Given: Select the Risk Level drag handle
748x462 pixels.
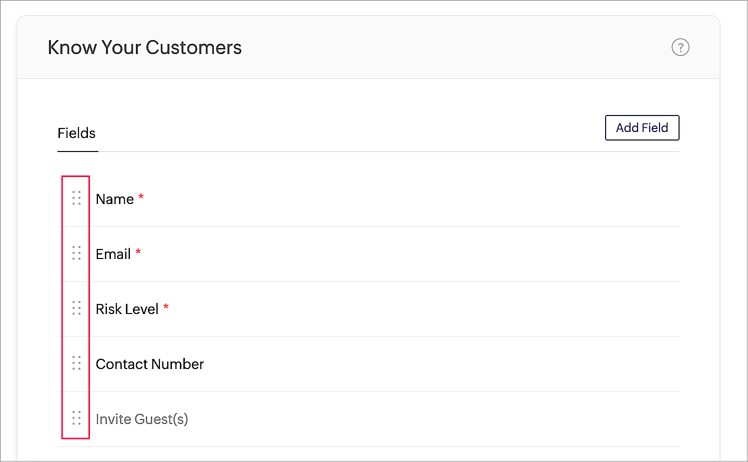Looking at the screenshot, I should [x=76, y=308].
